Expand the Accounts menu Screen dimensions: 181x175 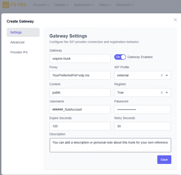pos(41,5)
